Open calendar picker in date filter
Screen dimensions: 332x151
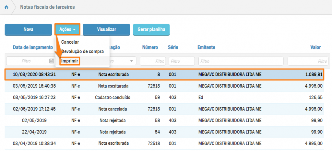[x=52, y=61]
